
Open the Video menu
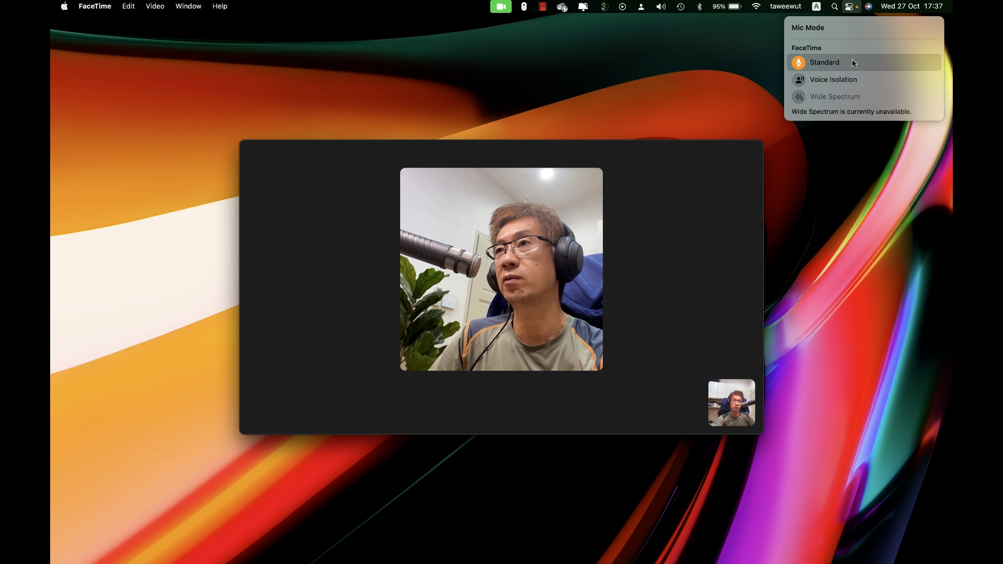[155, 7]
